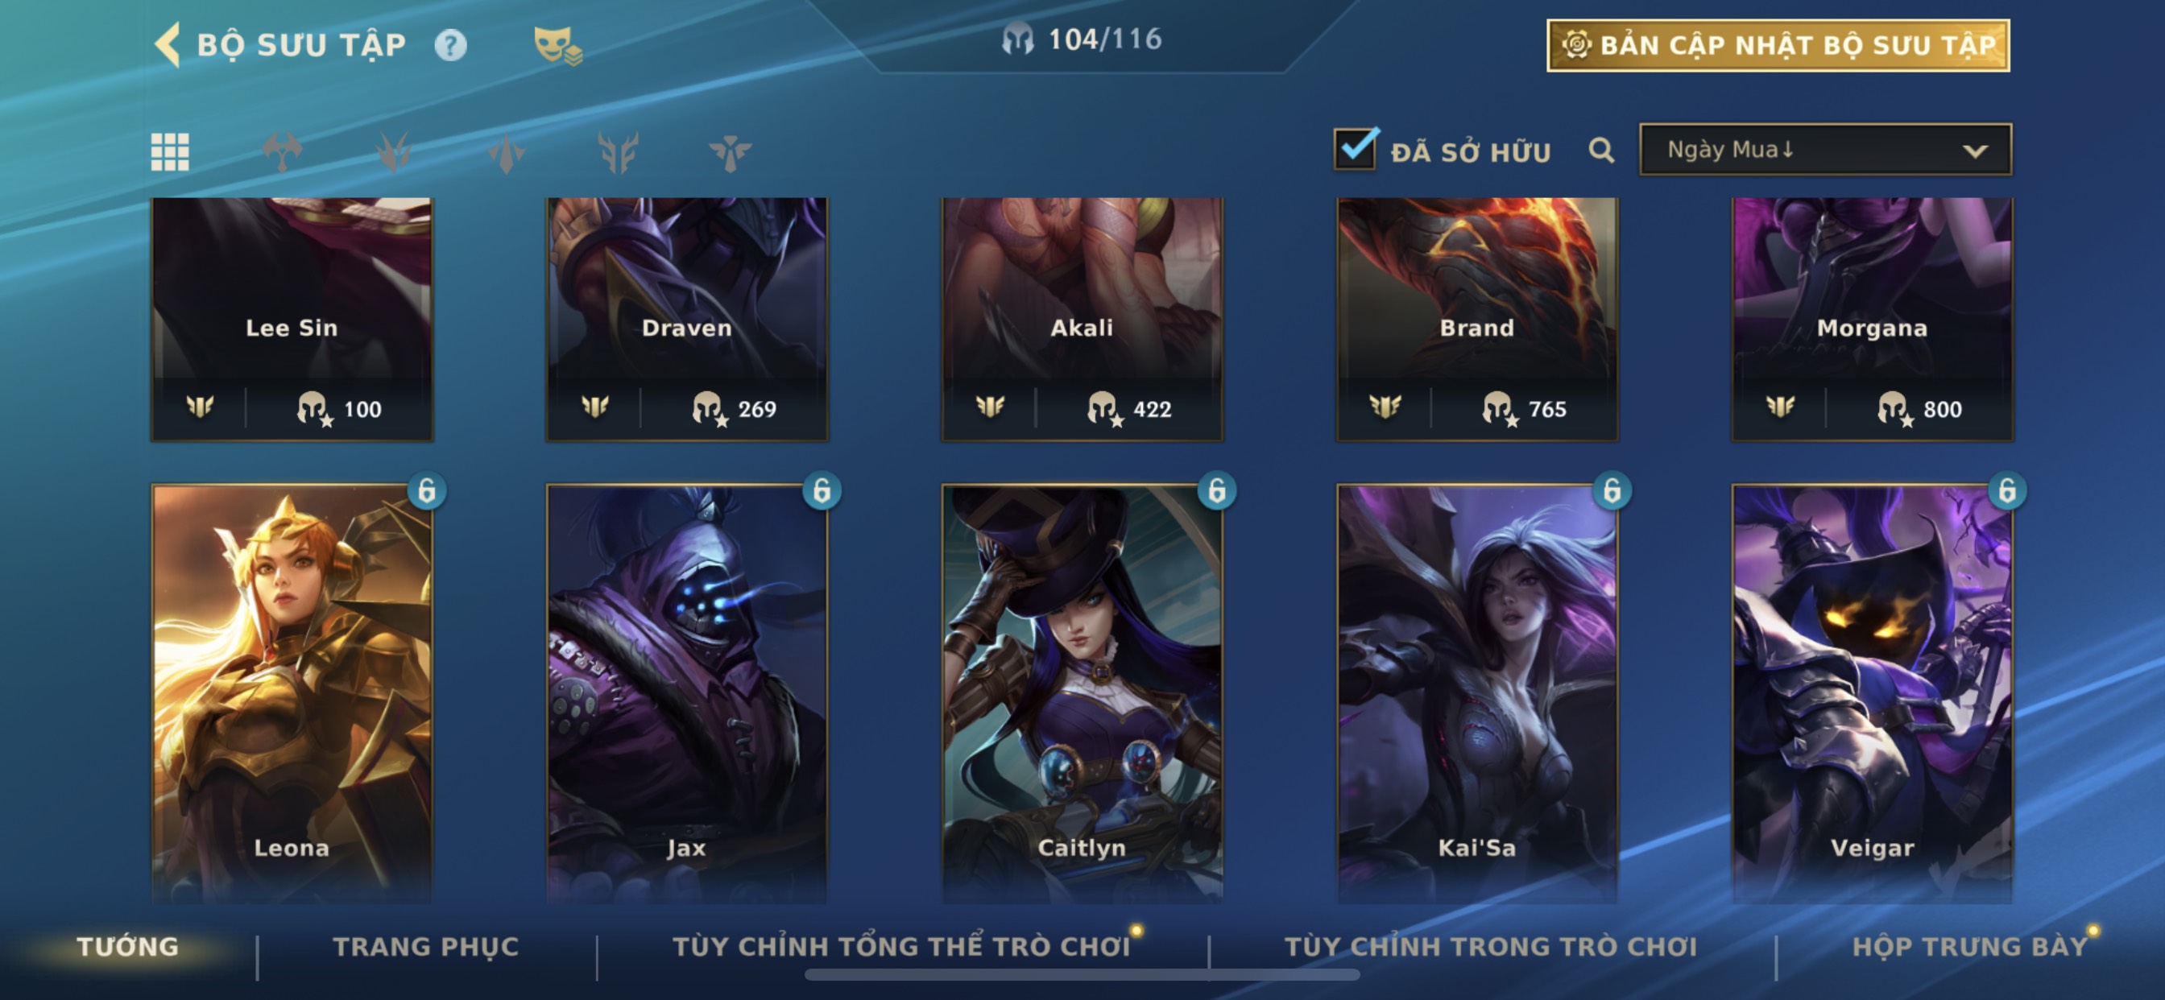Select the all roles grid filter icon
Image resolution: width=2165 pixels, height=1000 pixels.
point(170,152)
